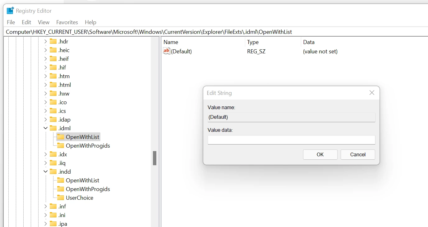The width and height of the screenshot is (428, 227).
Task: Click the .heic folder icon
Action: (53, 50)
